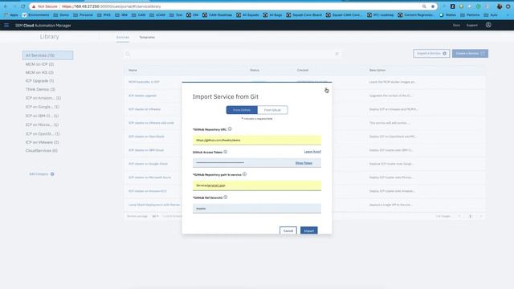Image resolution: width=514 pixels, height=289 pixels.
Task: Switch to the Services tab
Action: [x=123, y=38]
